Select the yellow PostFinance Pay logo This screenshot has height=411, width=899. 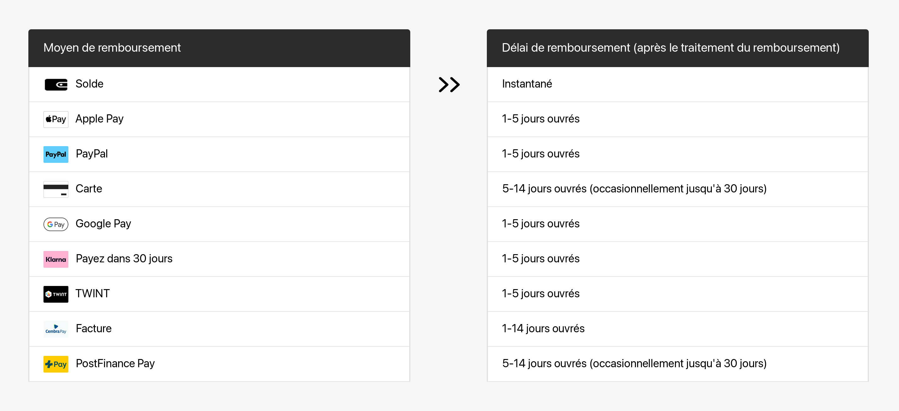click(56, 364)
